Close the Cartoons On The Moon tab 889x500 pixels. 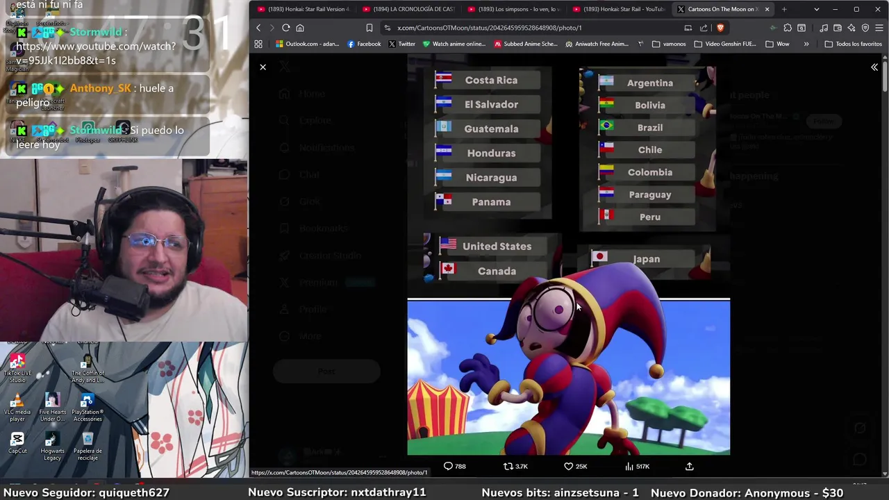pos(767,9)
